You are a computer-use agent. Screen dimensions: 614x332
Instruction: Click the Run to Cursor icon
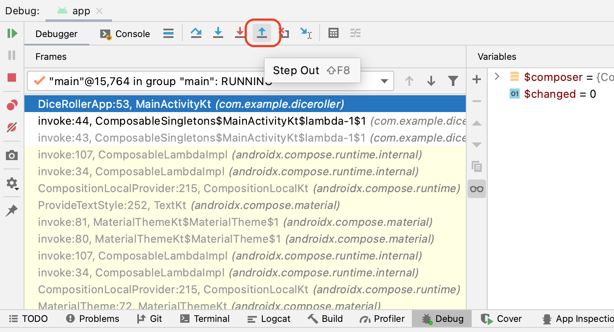tap(306, 33)
